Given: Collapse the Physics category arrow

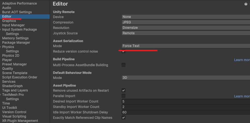Looking at the screenshot, I should (1, 47).
